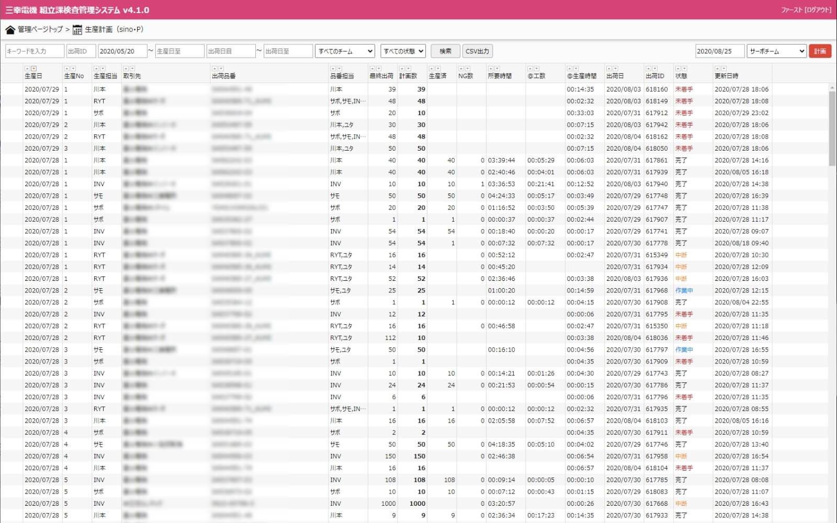
Task: Click the 出荷日至 date field
Action: pos(288,51)
